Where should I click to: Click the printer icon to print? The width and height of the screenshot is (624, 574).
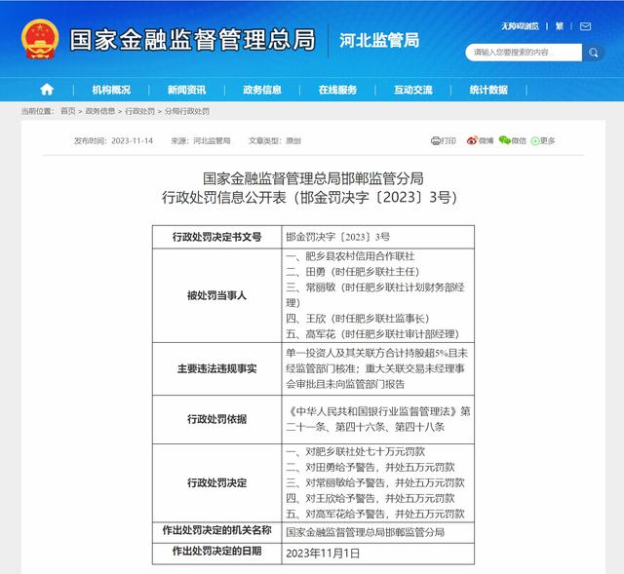(436, 140)
